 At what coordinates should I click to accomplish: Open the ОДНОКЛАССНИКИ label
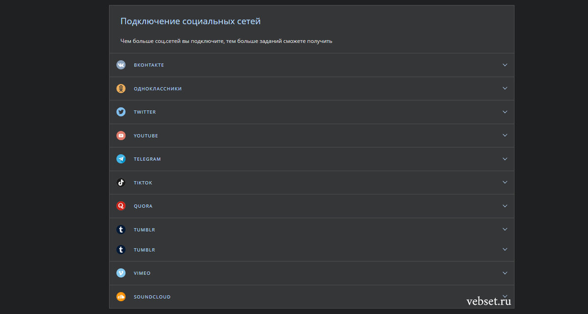click(x=158, y=89)
